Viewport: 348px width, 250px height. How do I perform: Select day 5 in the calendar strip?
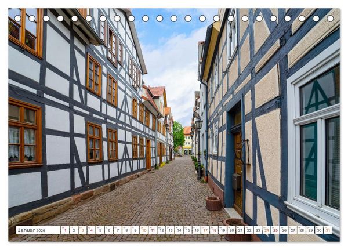pos(100,230)
